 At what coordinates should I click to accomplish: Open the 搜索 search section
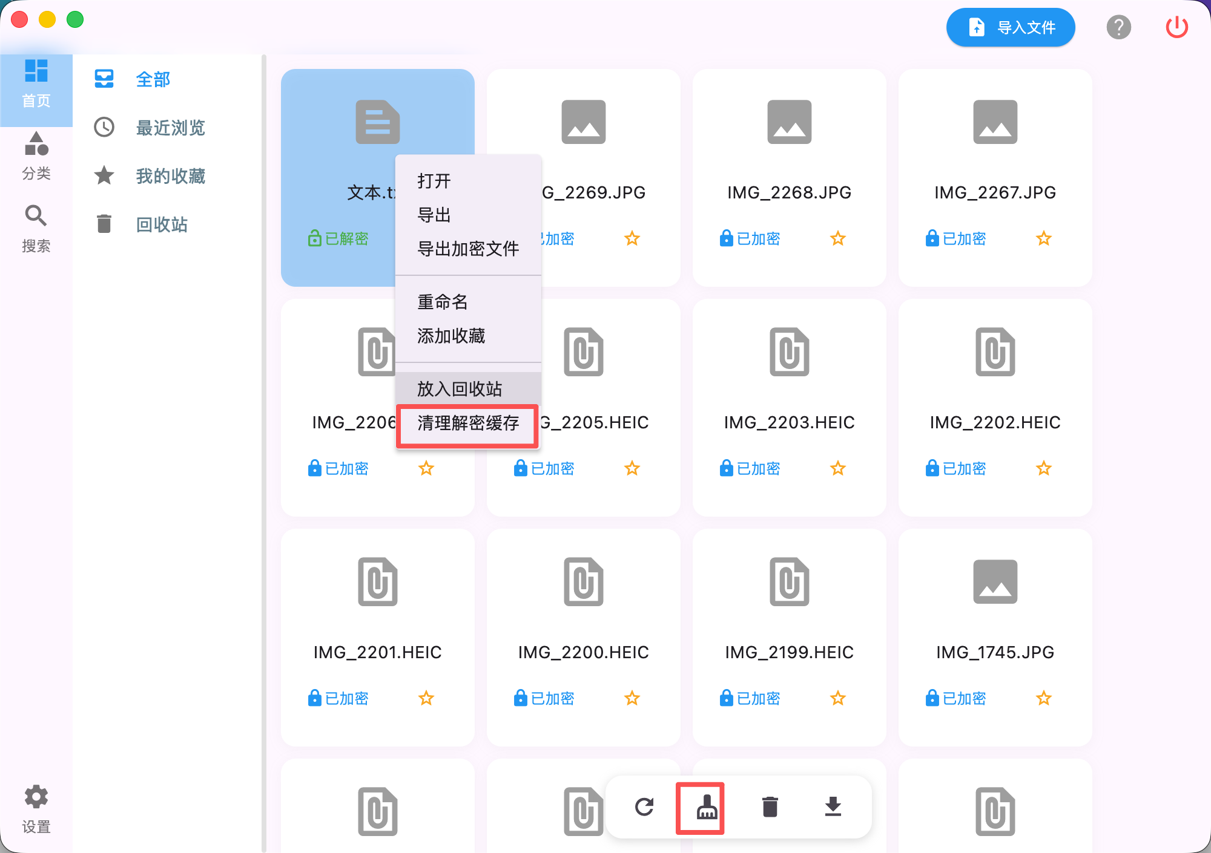36,229
